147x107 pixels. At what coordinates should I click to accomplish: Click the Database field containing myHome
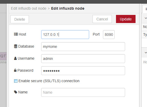[x=83, y=47]
